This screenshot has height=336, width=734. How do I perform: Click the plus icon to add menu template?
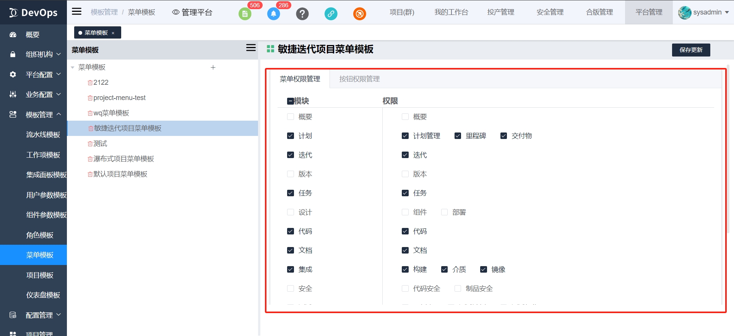click(213, 67)
